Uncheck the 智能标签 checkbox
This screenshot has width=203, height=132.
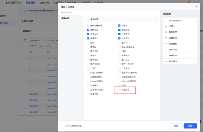119,30
